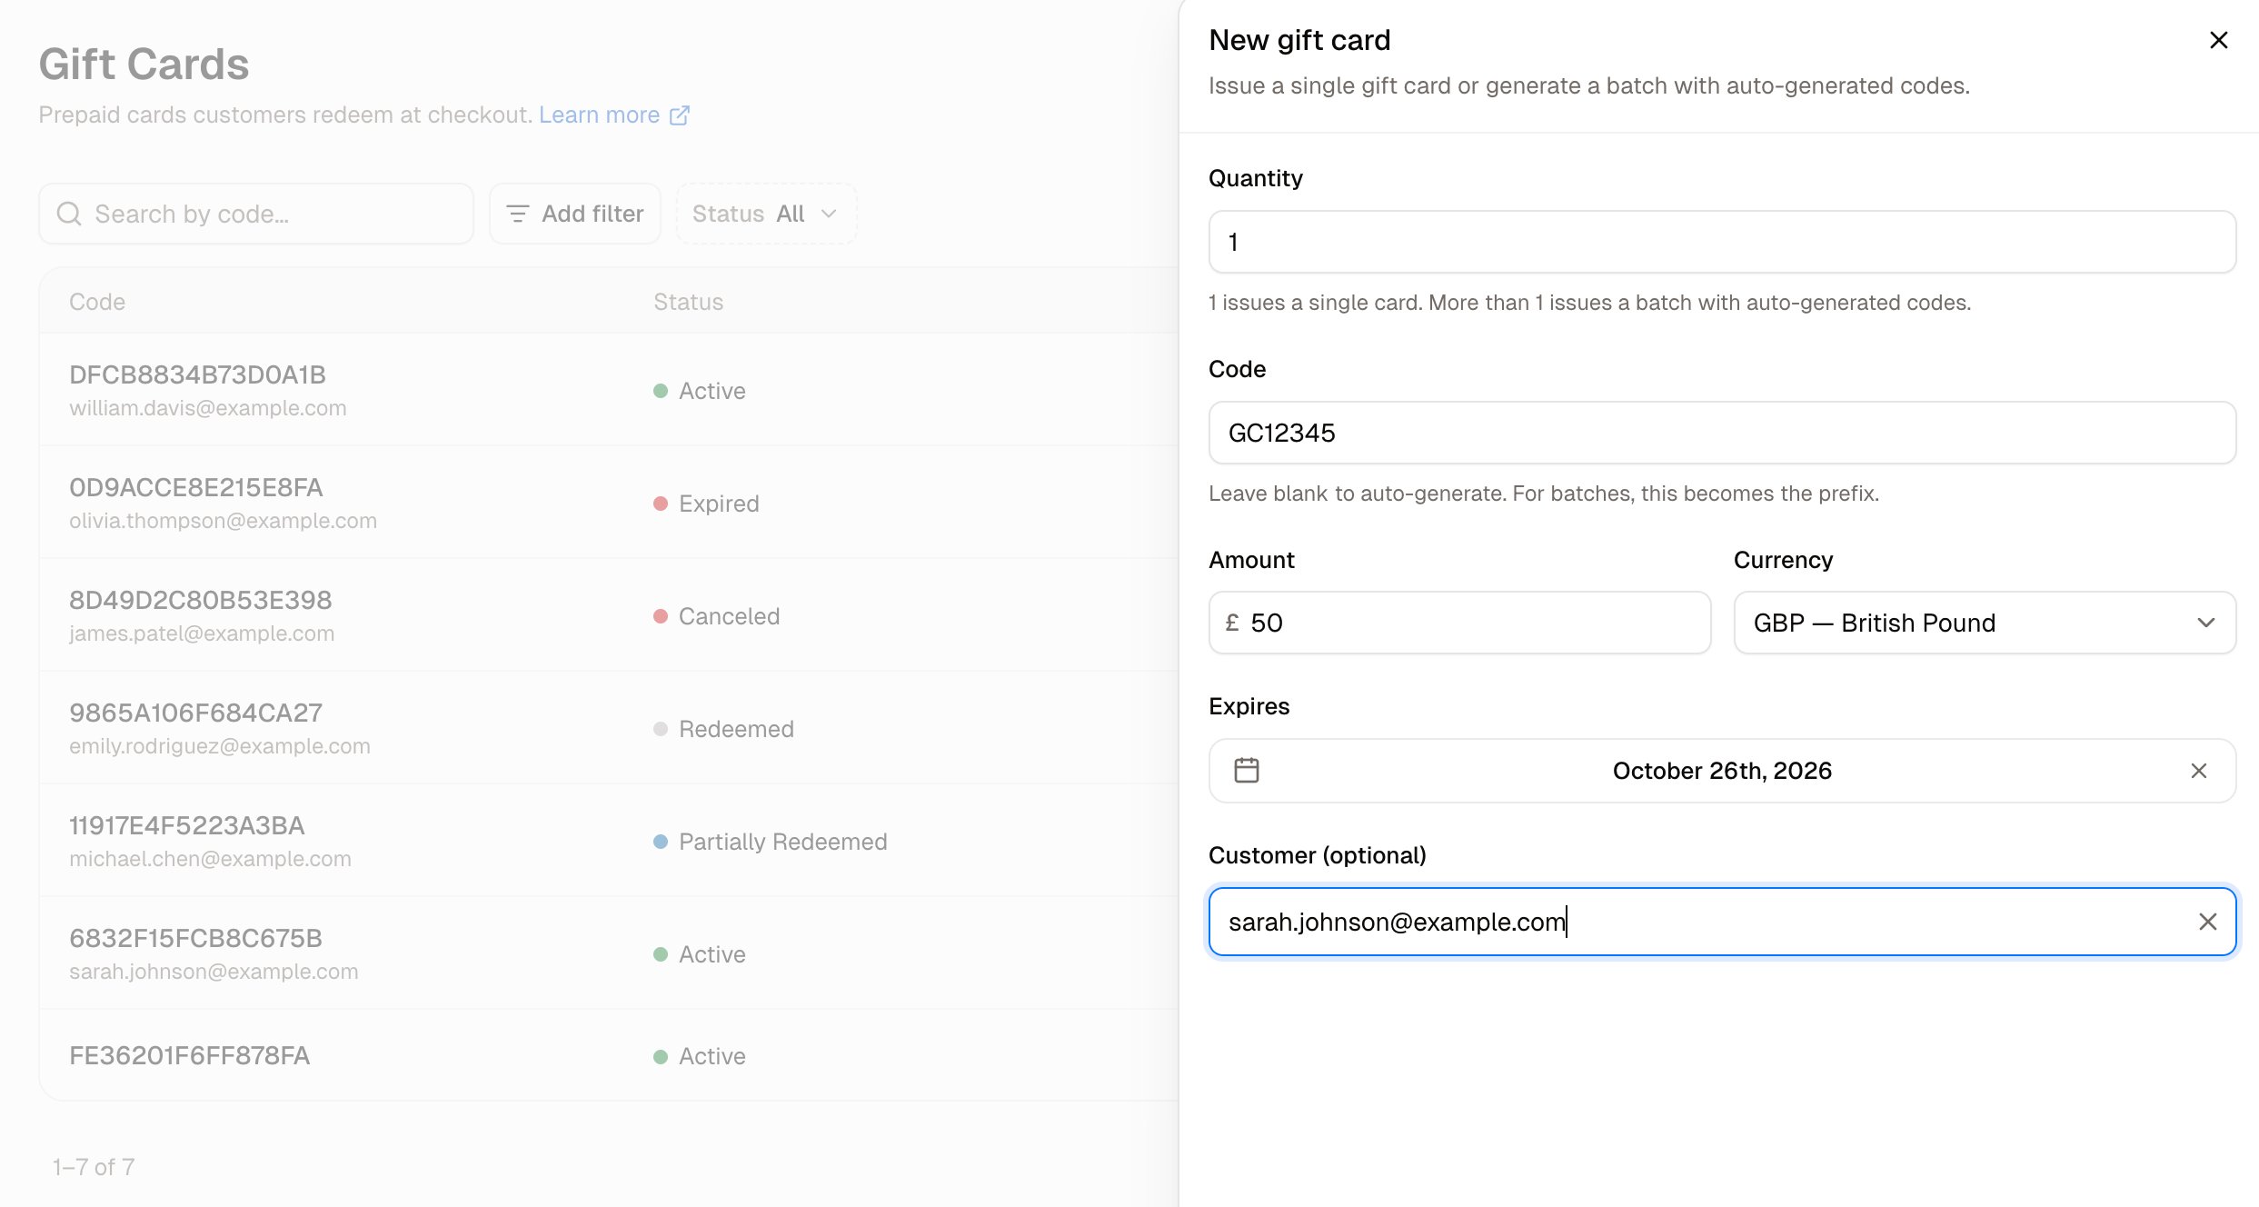Image resolution: width=2259 pixels, height=1207 pixels.
Task: Click the Status column header
Action: (689, 302)
